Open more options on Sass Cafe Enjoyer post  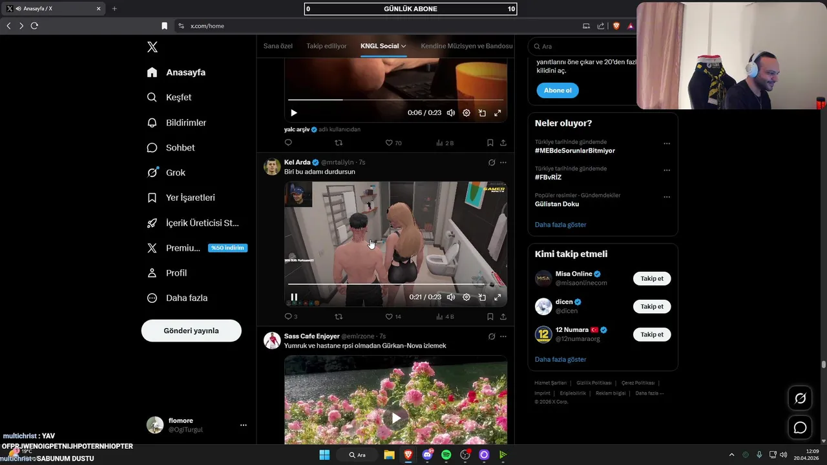503,336
